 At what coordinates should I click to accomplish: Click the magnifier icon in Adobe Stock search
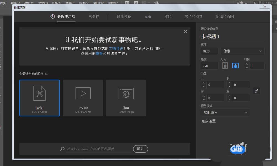(62, 149)
